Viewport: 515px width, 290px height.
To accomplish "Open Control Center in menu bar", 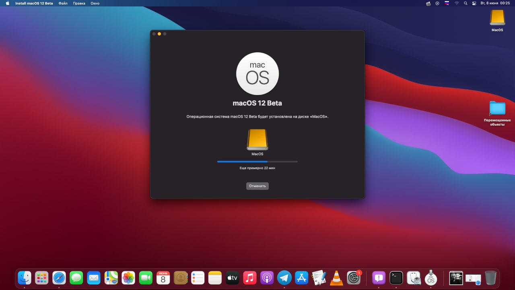I will tap(474, 3).
